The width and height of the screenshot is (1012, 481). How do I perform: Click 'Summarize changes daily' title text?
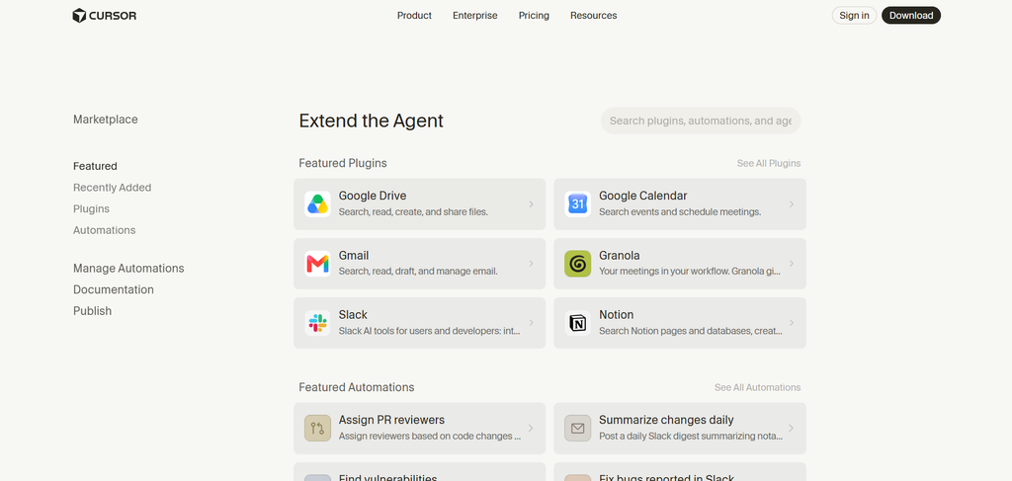(666, 420)
